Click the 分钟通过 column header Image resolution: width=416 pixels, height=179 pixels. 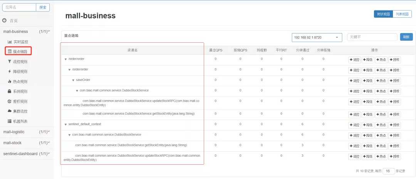(x=302, y=50)
